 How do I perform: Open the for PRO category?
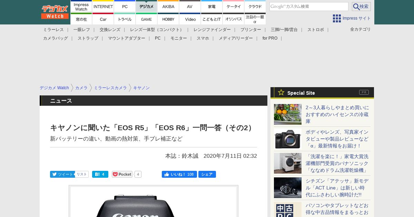(x=270, y=38)
